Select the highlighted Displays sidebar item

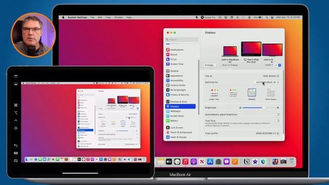tap(180, 106)
